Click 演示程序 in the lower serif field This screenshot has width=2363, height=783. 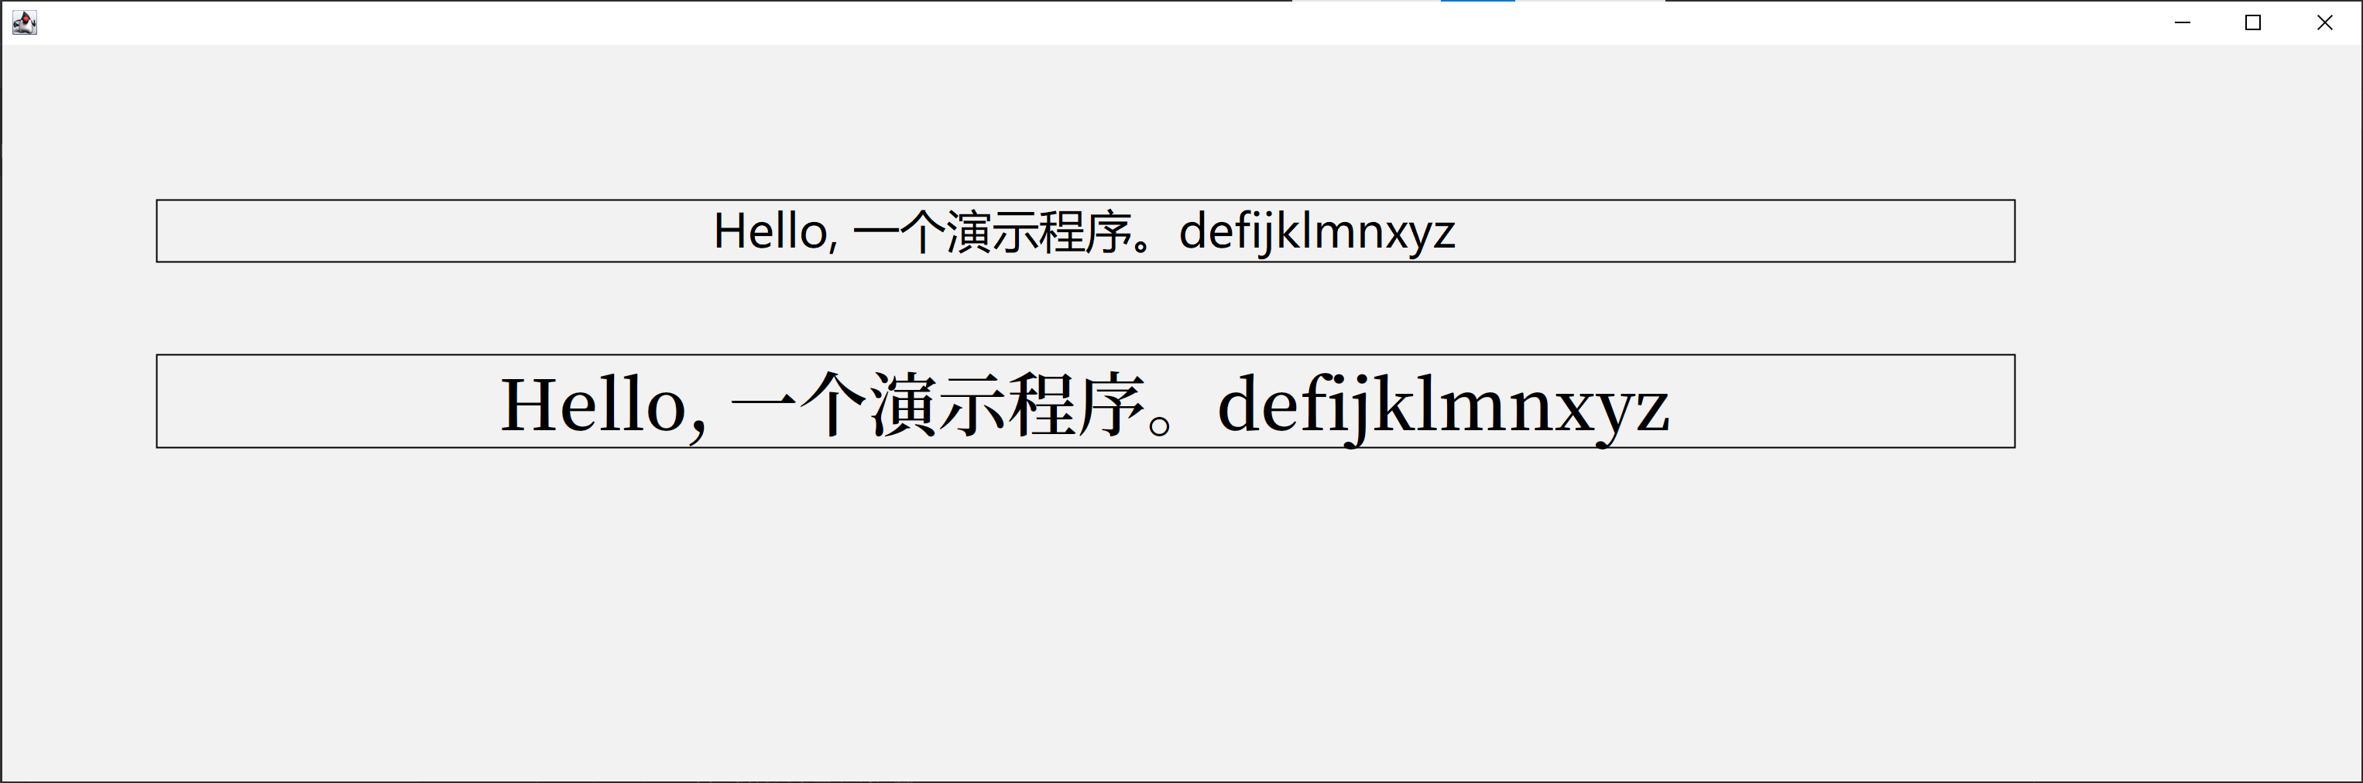[x=1007, y=405]
